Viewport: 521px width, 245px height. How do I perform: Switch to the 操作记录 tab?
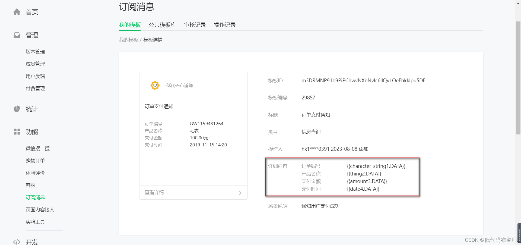225,25
